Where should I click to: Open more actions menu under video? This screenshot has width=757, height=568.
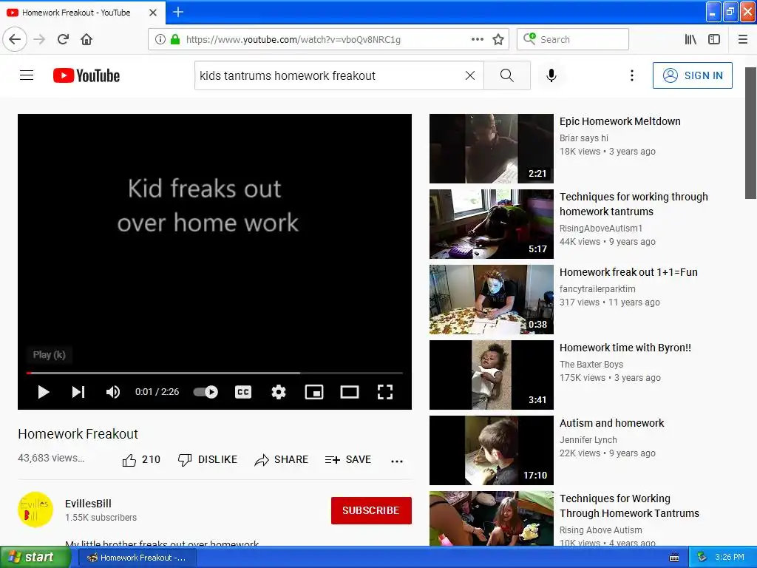pos(397,461)
